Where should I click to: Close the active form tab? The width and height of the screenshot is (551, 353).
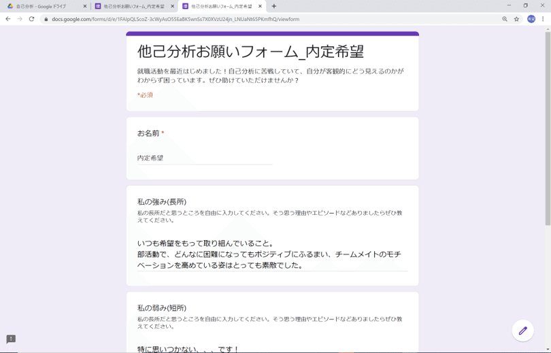point(260,6)
